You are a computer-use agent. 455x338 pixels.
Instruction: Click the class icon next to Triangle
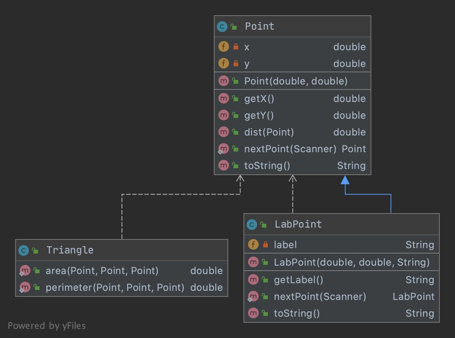24,250
